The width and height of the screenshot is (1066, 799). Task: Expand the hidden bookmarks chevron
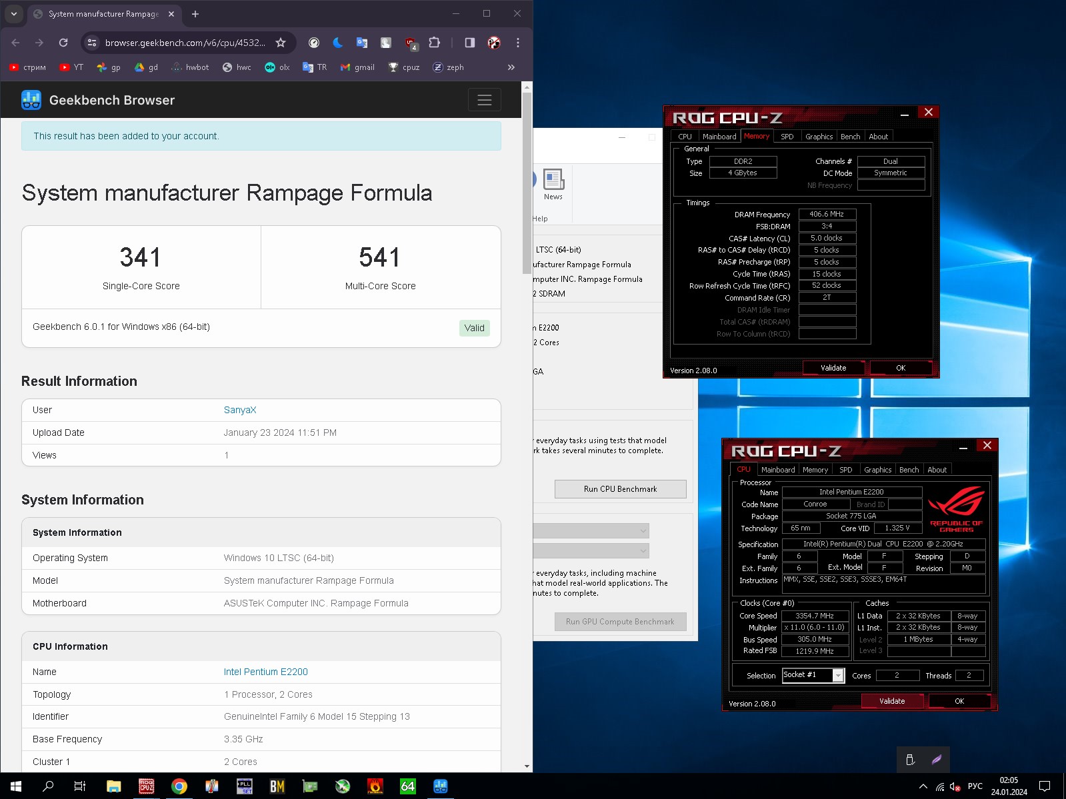511,67
